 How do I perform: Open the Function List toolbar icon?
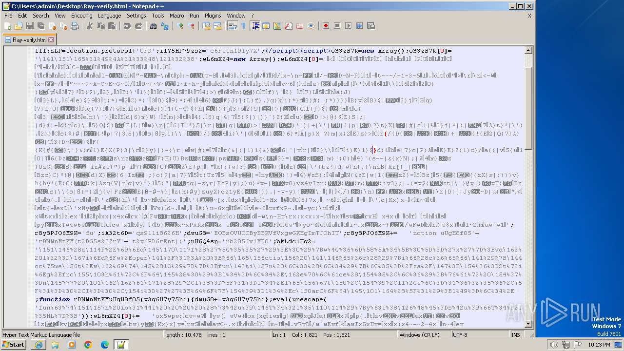289,26
